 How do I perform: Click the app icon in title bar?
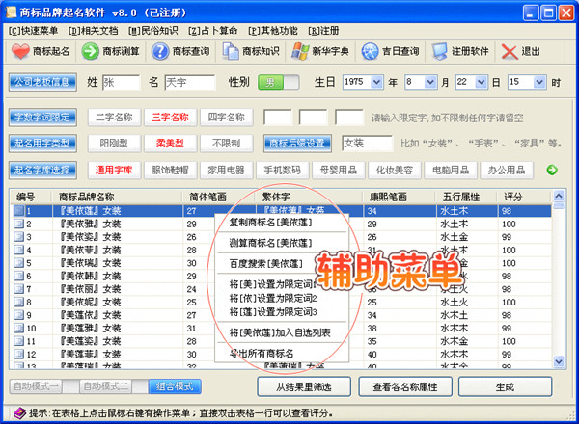(x=12, y=13)
